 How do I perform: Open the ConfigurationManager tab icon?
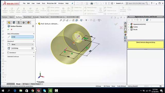19,22
